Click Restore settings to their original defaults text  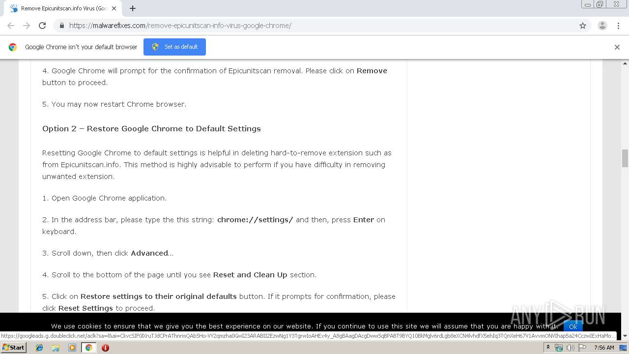159,296
